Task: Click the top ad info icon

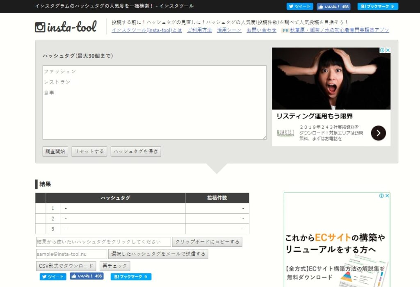Action: click(383, 50)
